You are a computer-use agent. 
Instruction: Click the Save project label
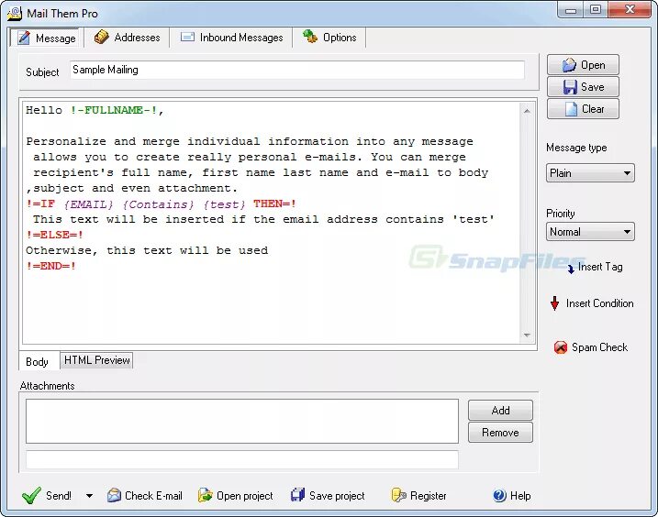337,496
